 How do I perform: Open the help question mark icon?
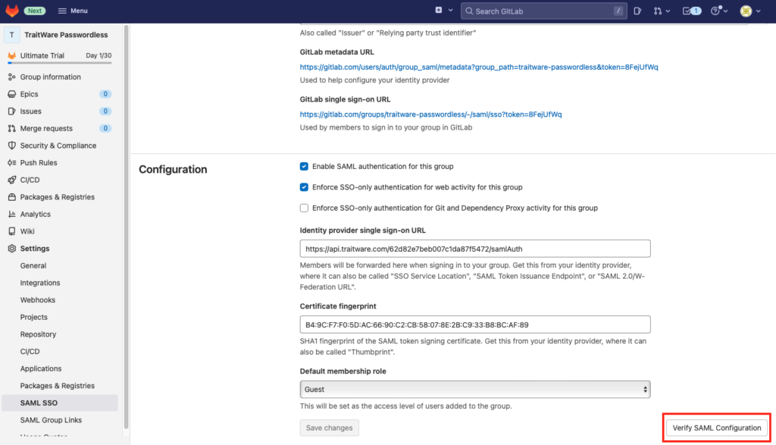(x=715, y=11)
